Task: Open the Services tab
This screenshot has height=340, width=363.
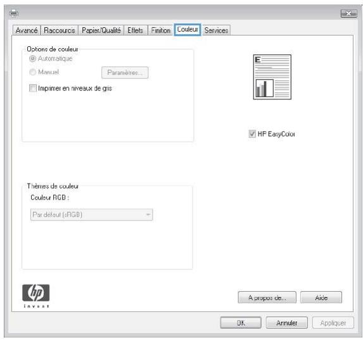Action: point(216,30)
